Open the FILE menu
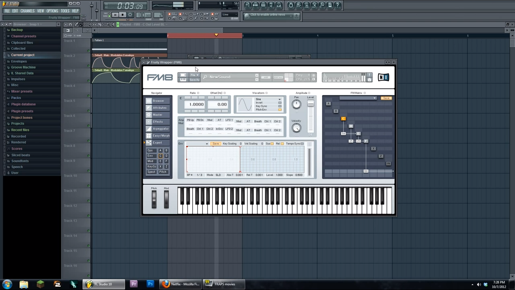Screen dimensions: 515x290 point(7,11)
